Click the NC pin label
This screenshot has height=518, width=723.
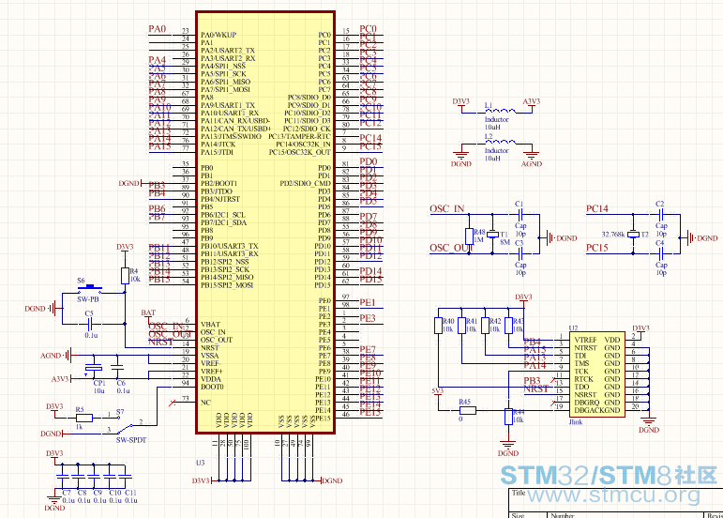point(205,403)
